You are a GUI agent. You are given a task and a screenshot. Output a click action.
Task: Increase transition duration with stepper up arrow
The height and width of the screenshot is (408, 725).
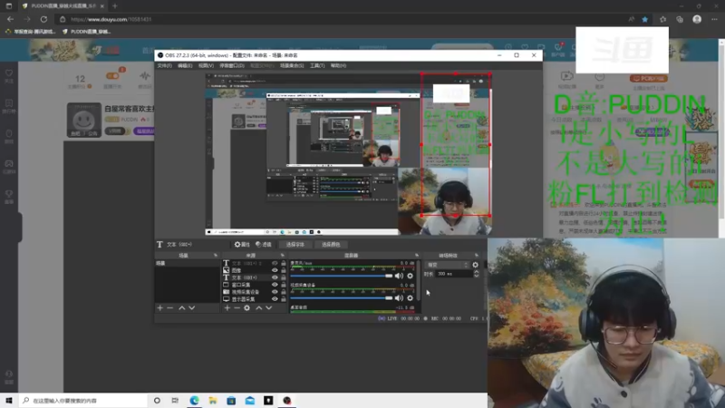pos(477,272)
